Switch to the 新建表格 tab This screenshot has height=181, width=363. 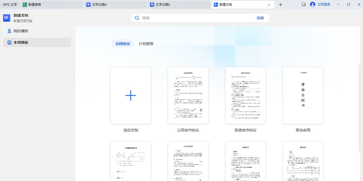coord(52,5)
